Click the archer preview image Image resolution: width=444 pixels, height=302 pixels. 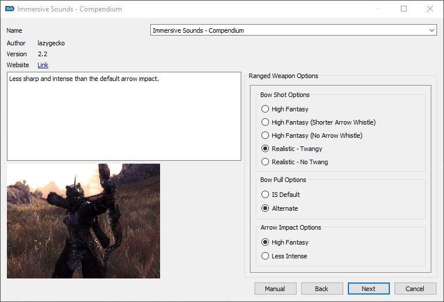[84, 221]
